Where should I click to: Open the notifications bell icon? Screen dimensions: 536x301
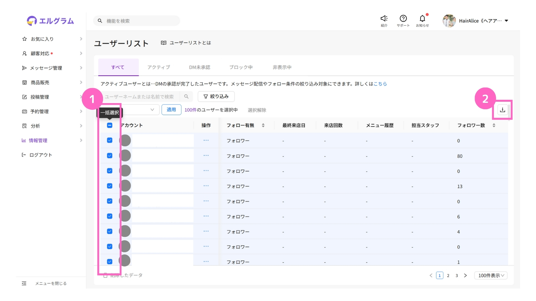[422, 19]
